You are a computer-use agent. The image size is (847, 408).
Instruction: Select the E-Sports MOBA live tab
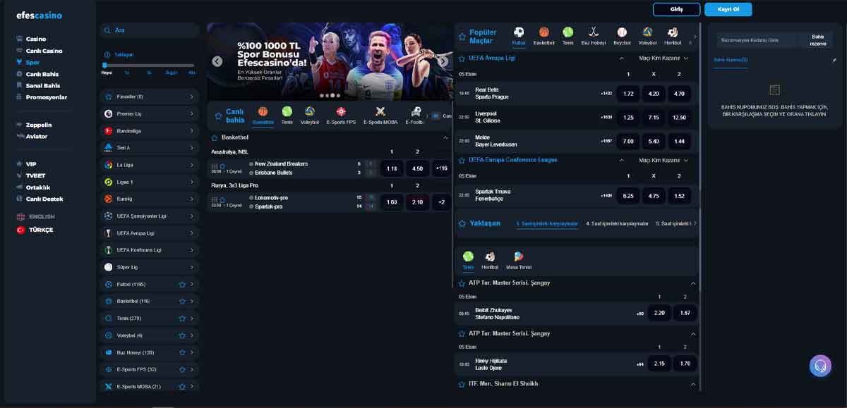(380, 115)
